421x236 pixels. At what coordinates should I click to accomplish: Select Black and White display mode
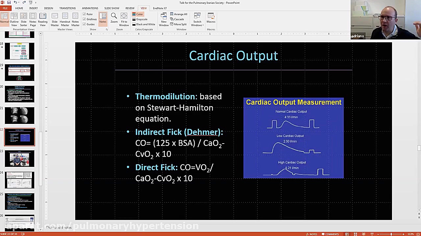click(x=144, y=24)
